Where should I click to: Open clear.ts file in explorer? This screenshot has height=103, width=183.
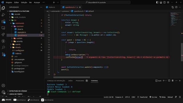point(20,29)
